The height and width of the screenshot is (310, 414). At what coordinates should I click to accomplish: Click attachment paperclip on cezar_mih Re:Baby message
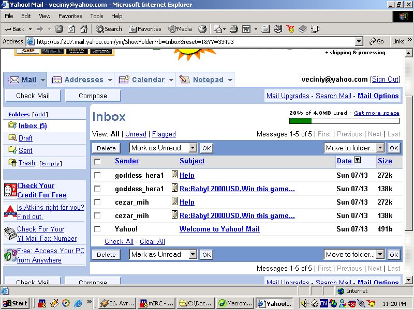pyautogui.click(x=174, y=214)
